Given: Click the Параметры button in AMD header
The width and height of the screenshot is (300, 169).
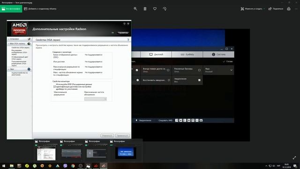Looking at the screenshot, I should coord(123,33).
